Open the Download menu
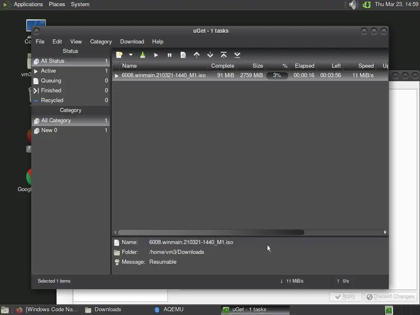Image resolution: width=420 pixels, height=315 pixels. click(132, 41)
